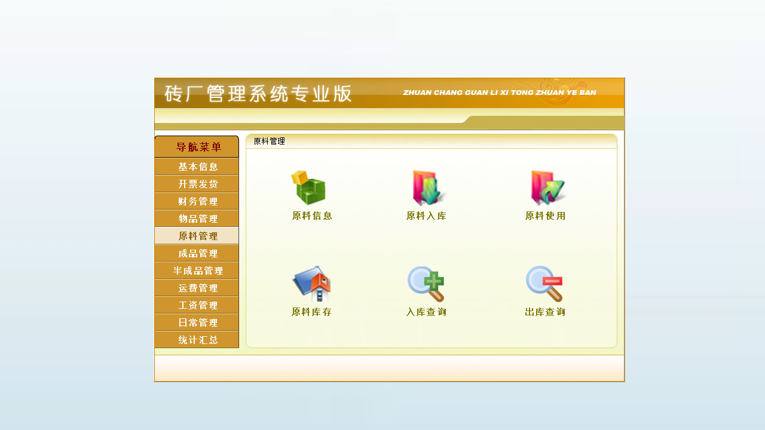Open 基本信息 in the navigation menu

pos(197,167)
